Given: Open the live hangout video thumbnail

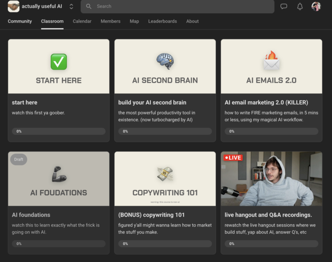Looking at the screenshot, I should (272, 179).
